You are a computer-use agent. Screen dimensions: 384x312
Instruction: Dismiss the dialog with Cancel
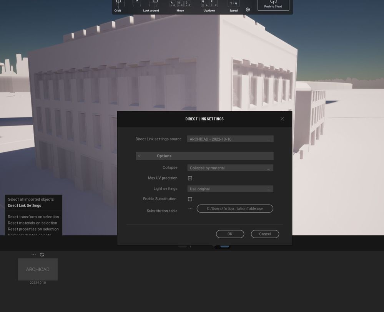coord(265,234)
